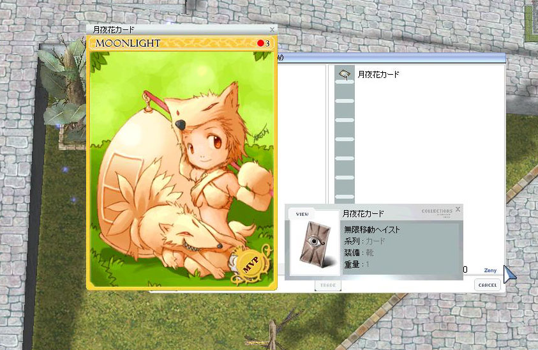
Task: Click the 重量 : 1 line in description
Action: coord(357,264)
